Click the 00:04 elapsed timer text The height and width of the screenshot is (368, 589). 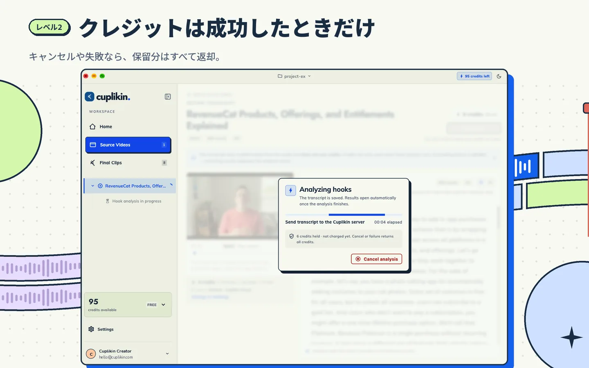[388, 222]
